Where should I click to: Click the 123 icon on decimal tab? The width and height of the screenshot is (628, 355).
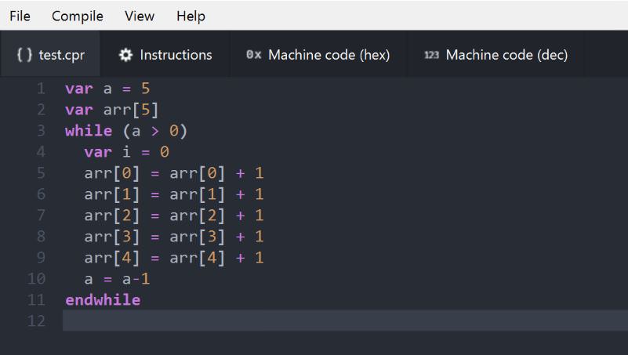click(x=431, y=55)
